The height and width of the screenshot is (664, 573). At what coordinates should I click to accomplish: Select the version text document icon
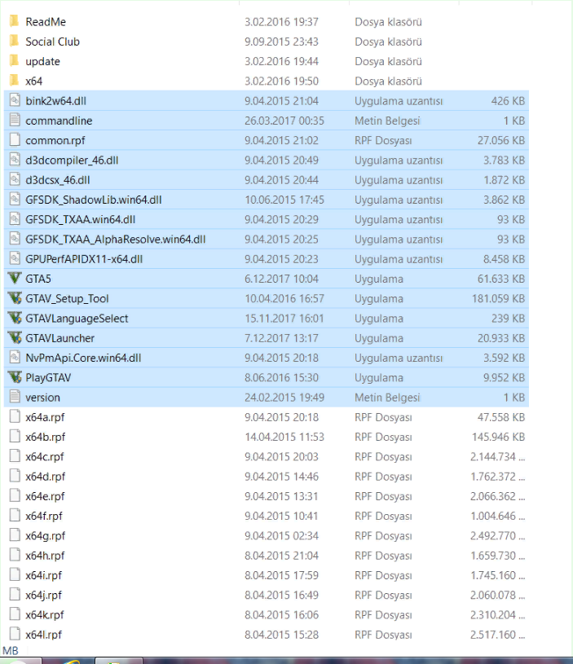[x=15, y=397]
